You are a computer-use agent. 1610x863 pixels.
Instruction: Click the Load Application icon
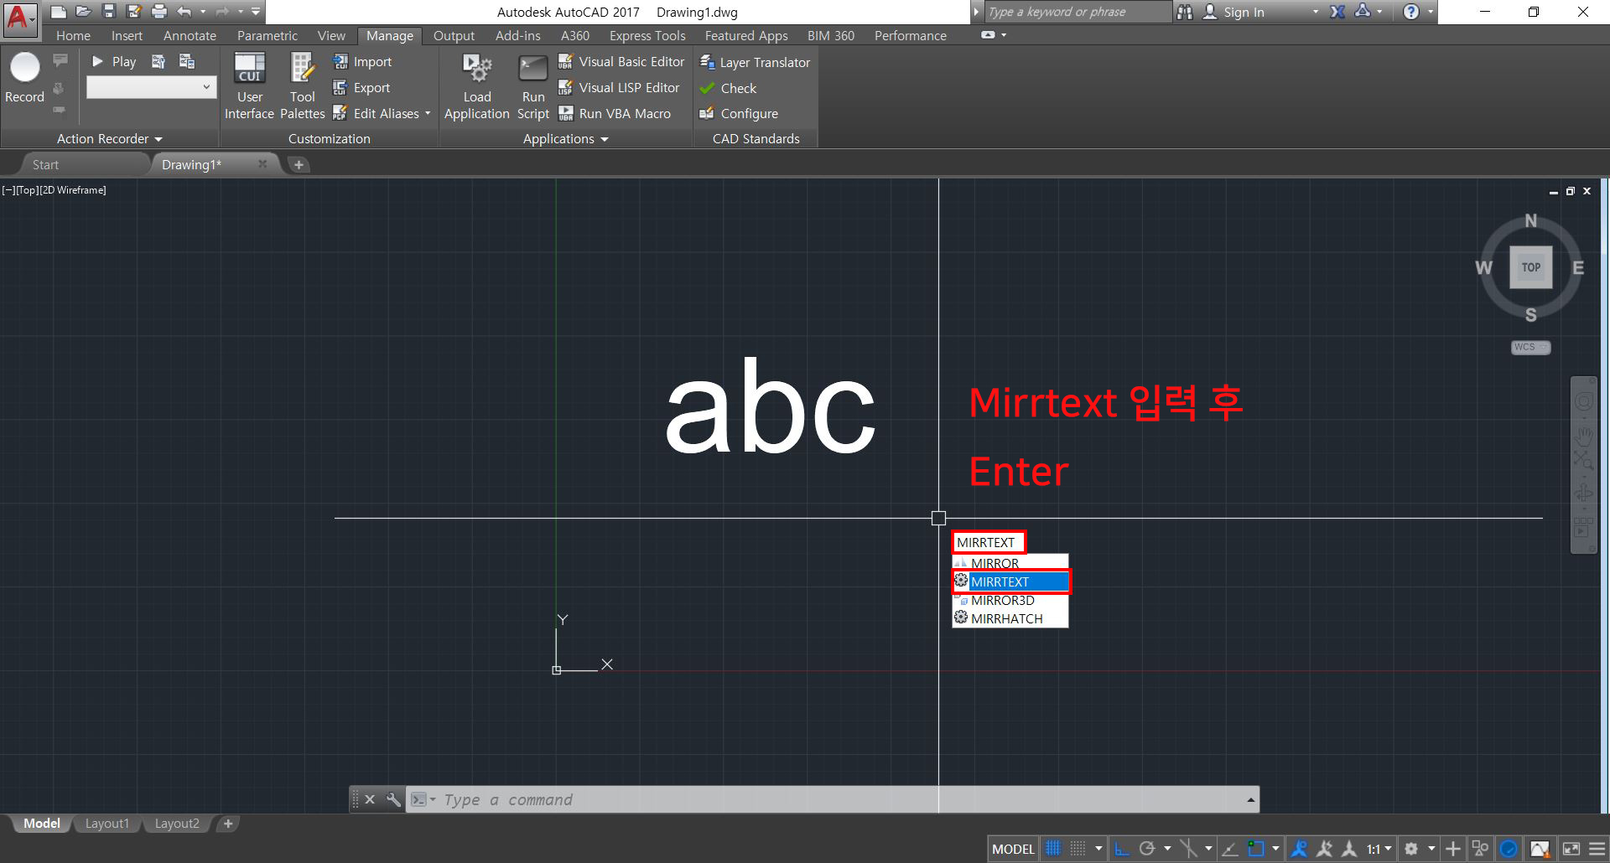tap(476, 86)
